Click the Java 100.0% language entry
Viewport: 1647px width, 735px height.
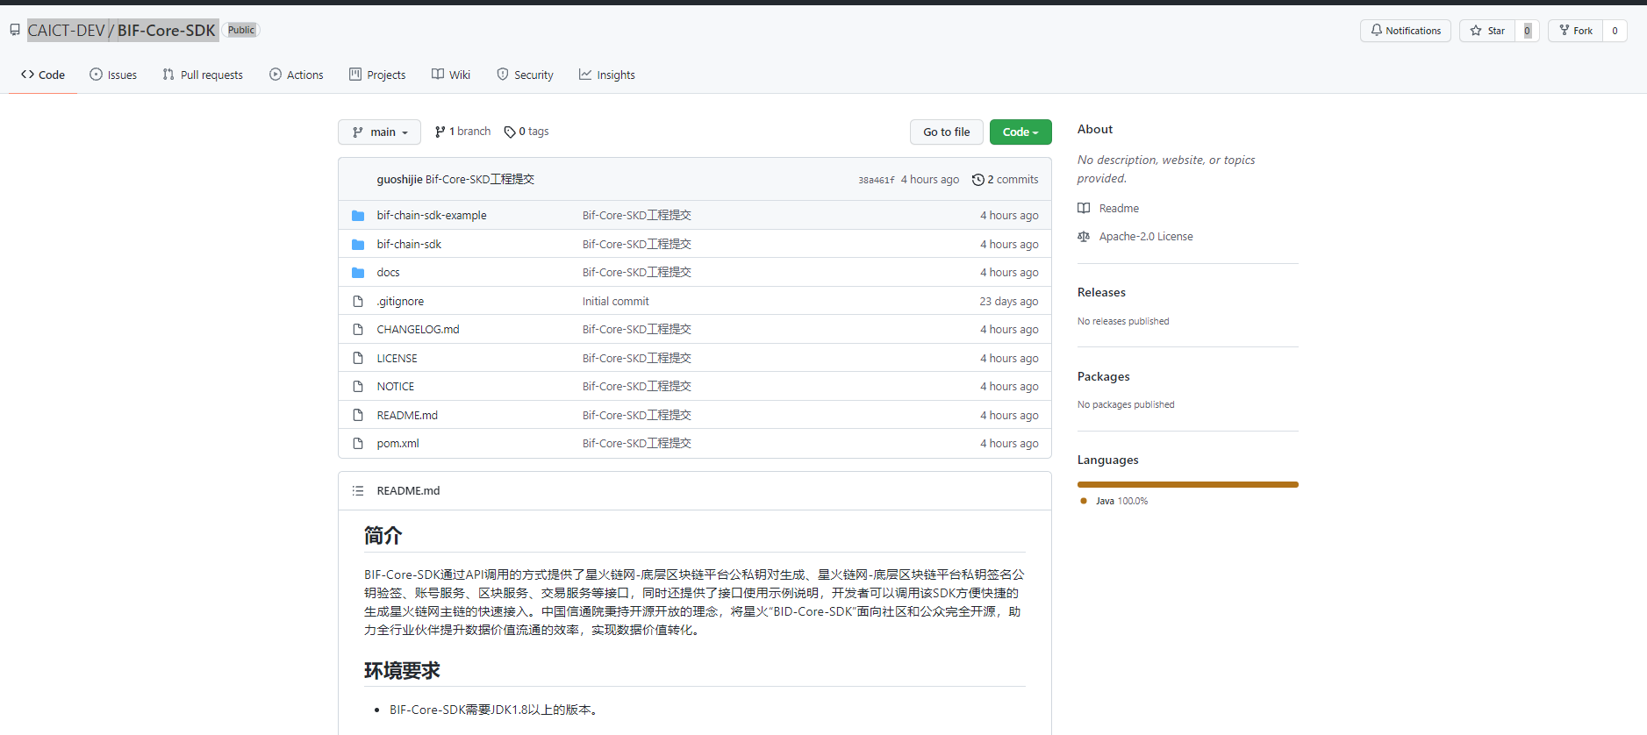(1114, 502)
